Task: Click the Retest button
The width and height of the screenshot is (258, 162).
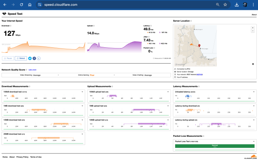Action: click(x=21, y=59)
